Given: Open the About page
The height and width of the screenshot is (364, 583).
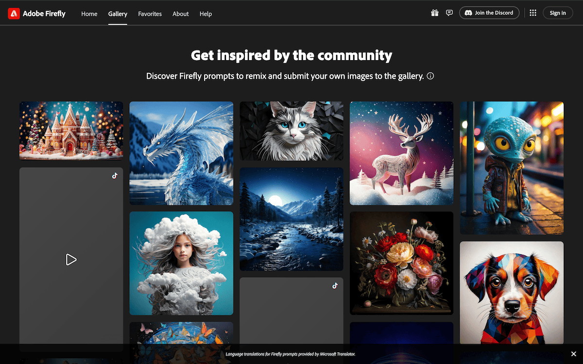Looking at the screenshot, I should (180, 14).
